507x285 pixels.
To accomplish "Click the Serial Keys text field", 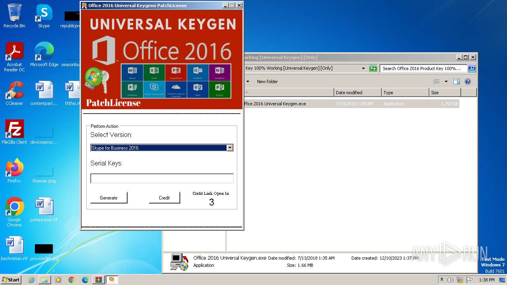I will [x=162, y=179].
